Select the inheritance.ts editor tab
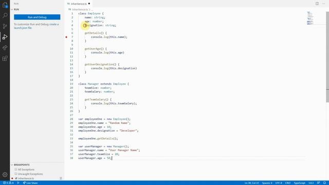 [x=79, y=4]
